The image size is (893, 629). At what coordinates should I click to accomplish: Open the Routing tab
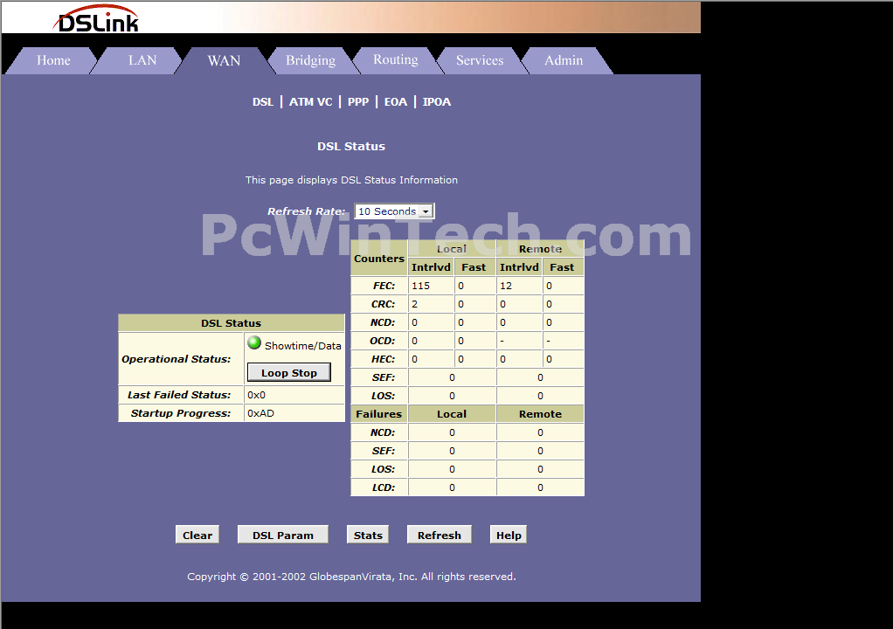tap(395, 59)
